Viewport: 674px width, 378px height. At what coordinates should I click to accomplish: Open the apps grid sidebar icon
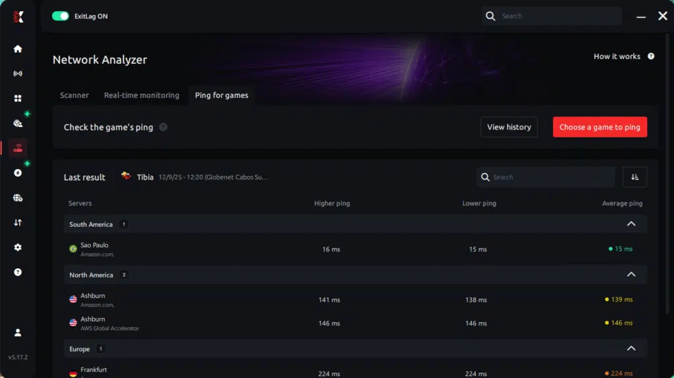[18, 99]
